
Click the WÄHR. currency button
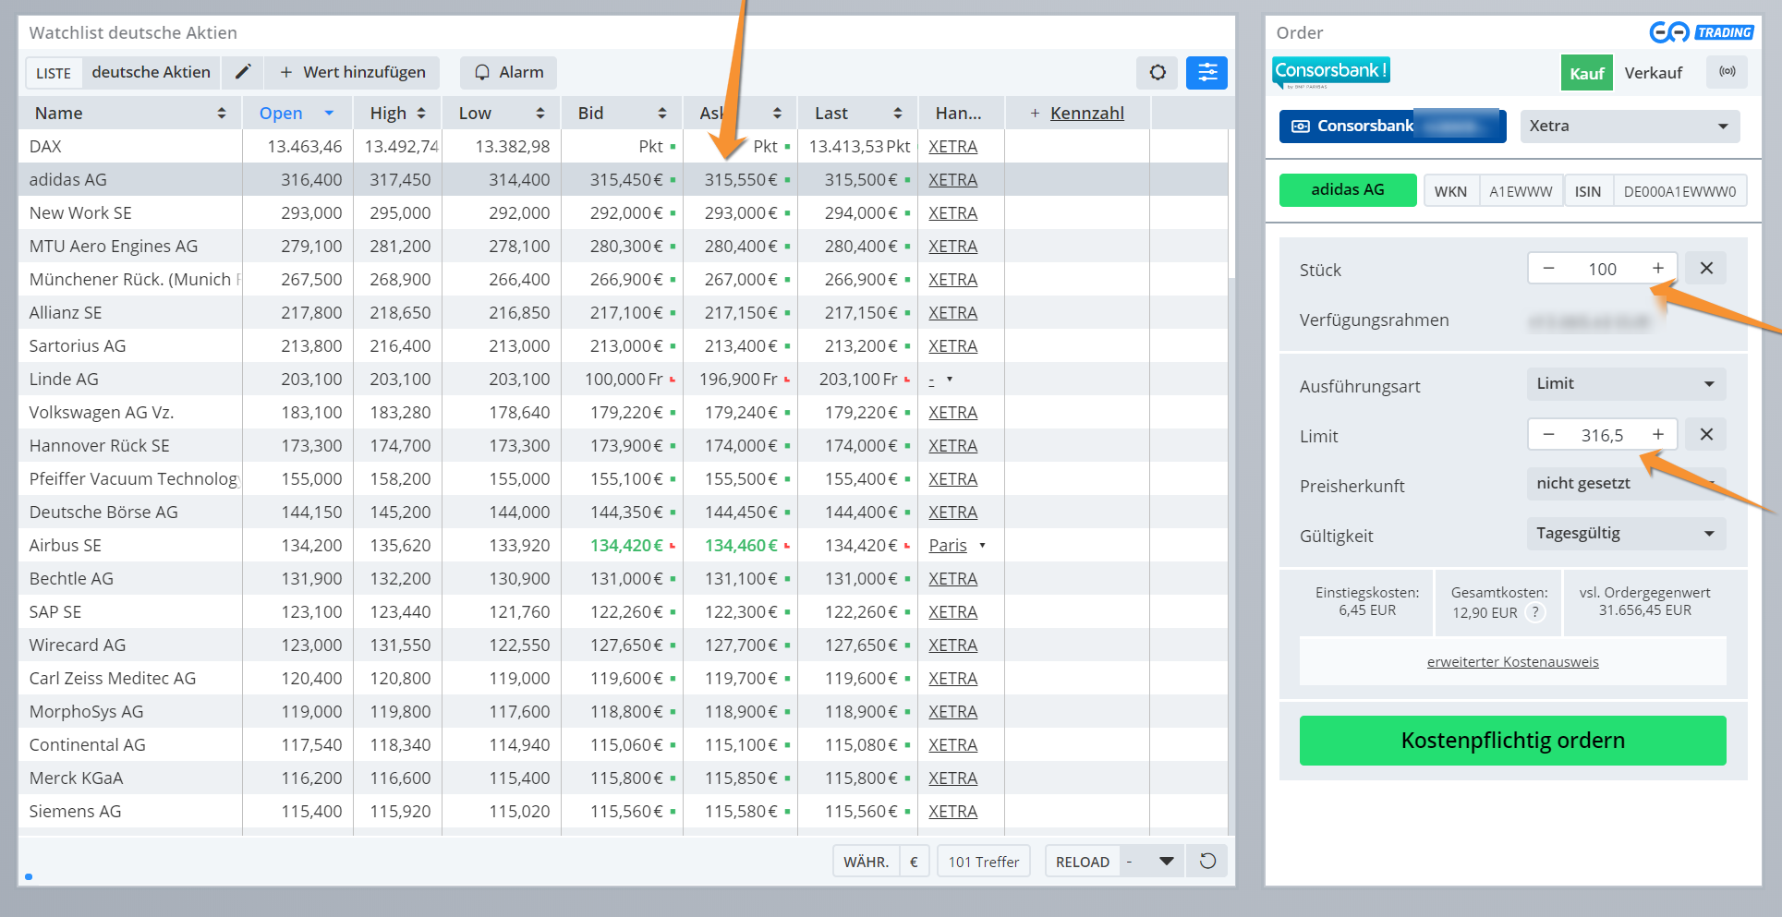tap(866, 862)
